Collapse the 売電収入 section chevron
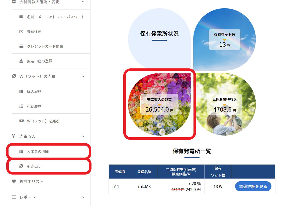Image resolution: width=294 pixels, height=206 pixels. pyautogui.click(x=83, y=136)
